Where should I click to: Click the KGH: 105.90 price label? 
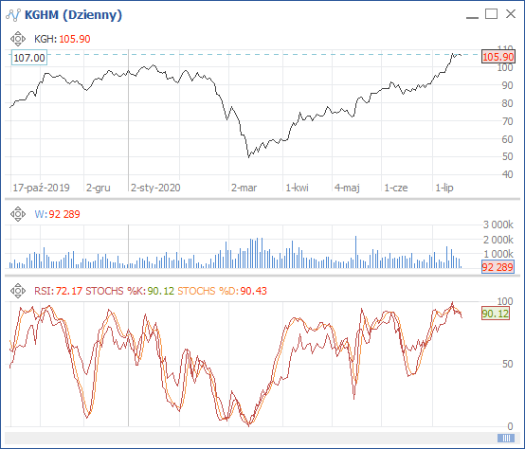tap(63, 39)
